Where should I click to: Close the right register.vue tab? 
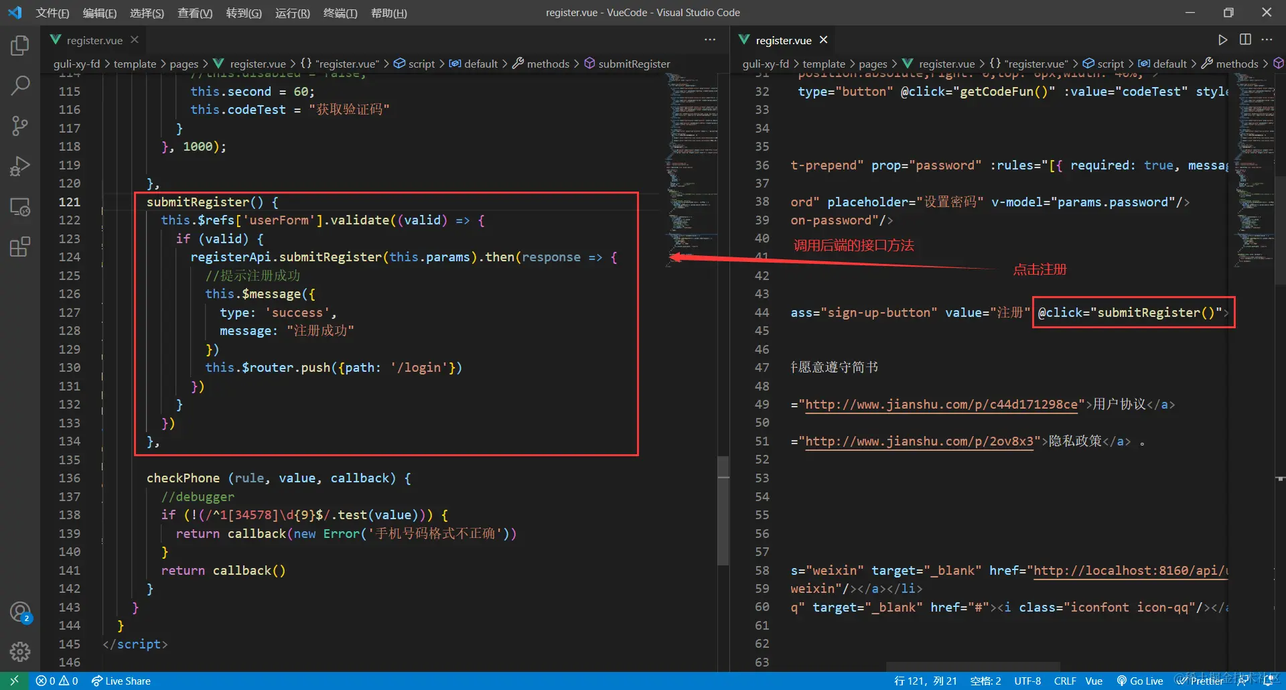tap(824, 40)
